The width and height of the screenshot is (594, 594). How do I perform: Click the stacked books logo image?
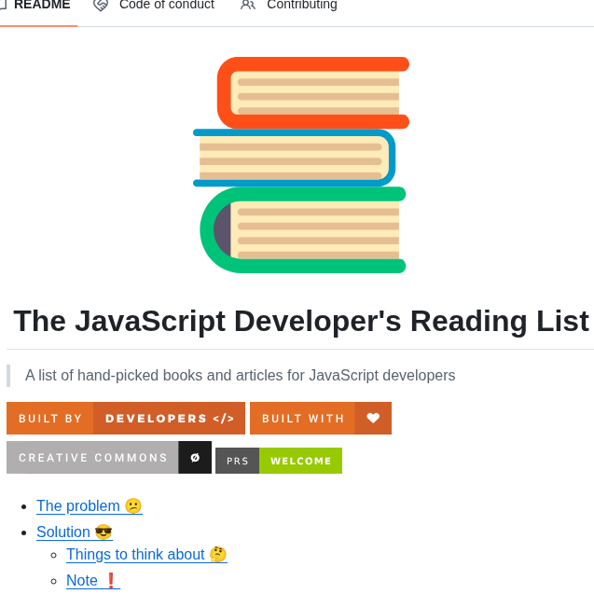click(301, 165)
